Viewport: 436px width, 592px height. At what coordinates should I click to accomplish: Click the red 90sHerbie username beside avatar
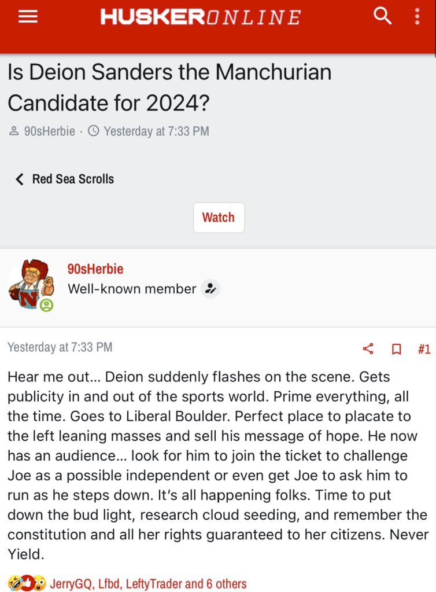95,269
